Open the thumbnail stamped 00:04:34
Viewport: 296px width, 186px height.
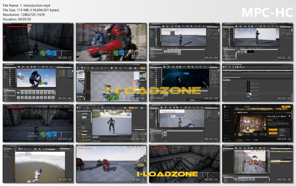(38, 164)
